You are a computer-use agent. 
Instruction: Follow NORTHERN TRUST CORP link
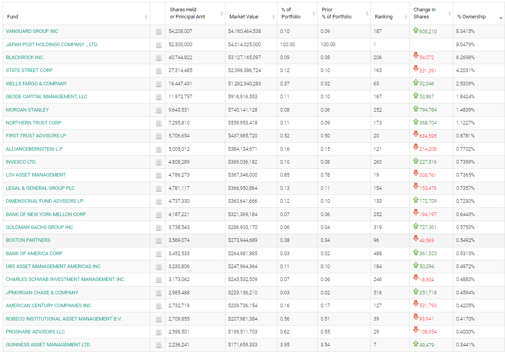pyautogui.click(x=34, y=123)
